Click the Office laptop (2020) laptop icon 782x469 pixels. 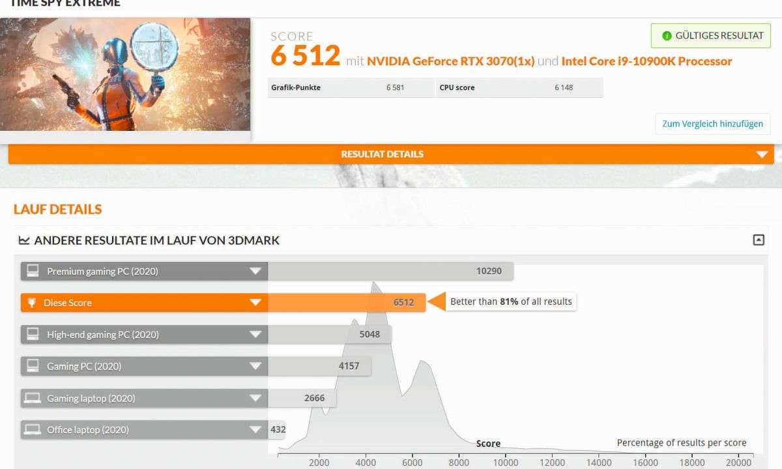click(32, 430)
